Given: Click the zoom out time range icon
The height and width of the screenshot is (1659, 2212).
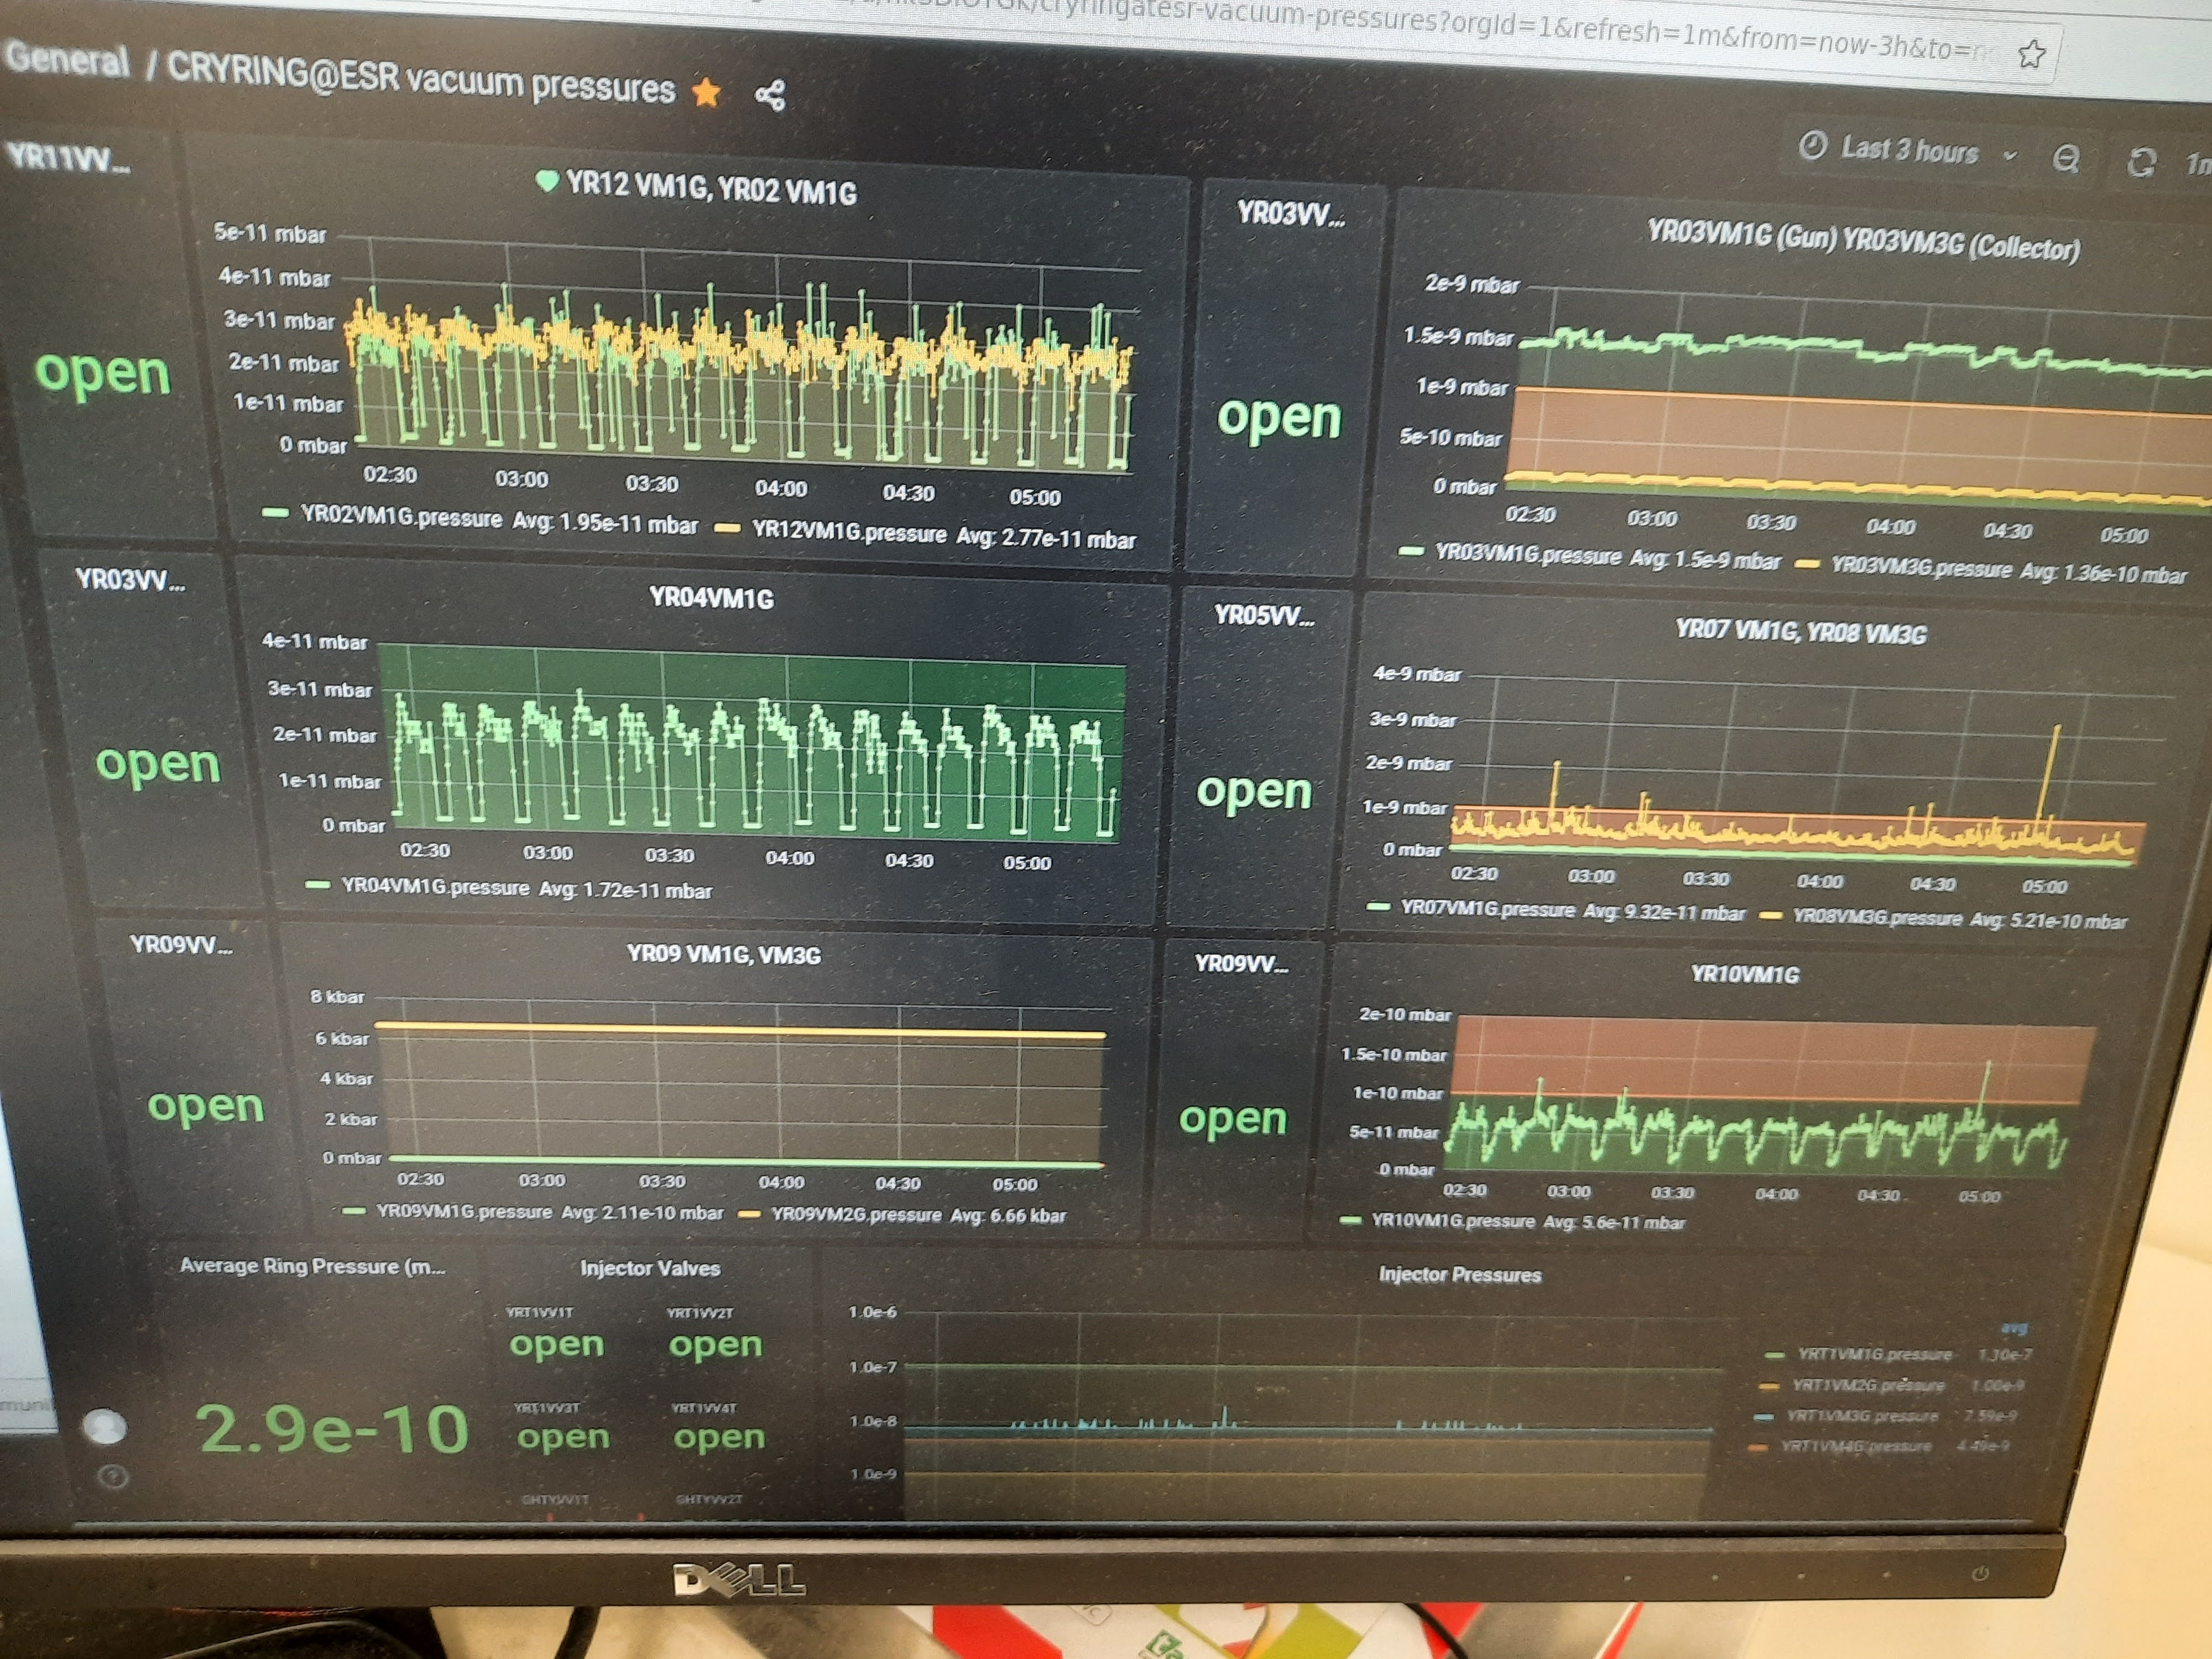Looking at the screenshot, I should pos(2066,159).
